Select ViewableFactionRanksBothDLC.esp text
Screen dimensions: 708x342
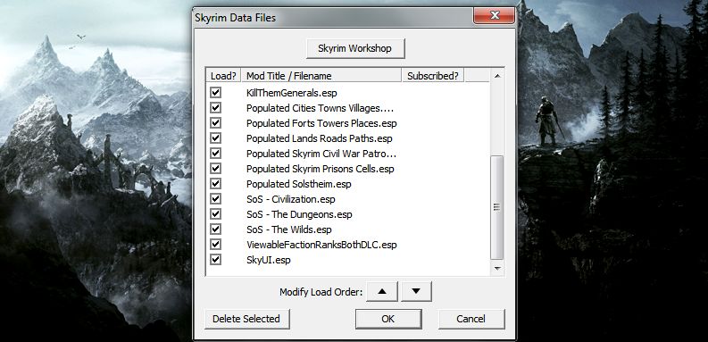pyautogui.click(x=321, y=245)
